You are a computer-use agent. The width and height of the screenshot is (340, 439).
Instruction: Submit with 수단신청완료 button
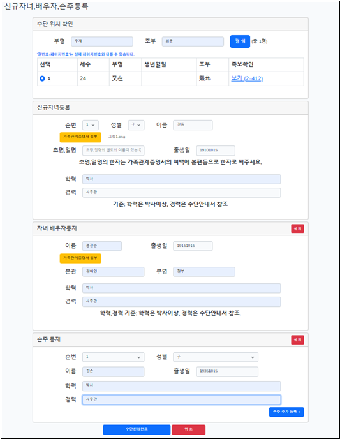137,429
